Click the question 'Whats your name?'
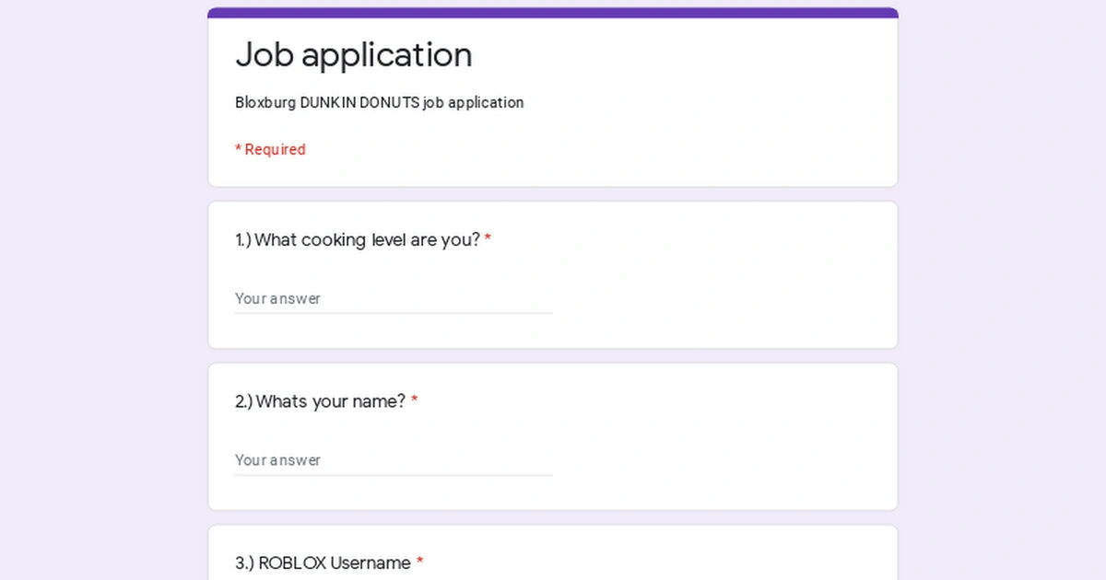The width and height of the screenshot is (1106, 580). [x=320, y=401]
